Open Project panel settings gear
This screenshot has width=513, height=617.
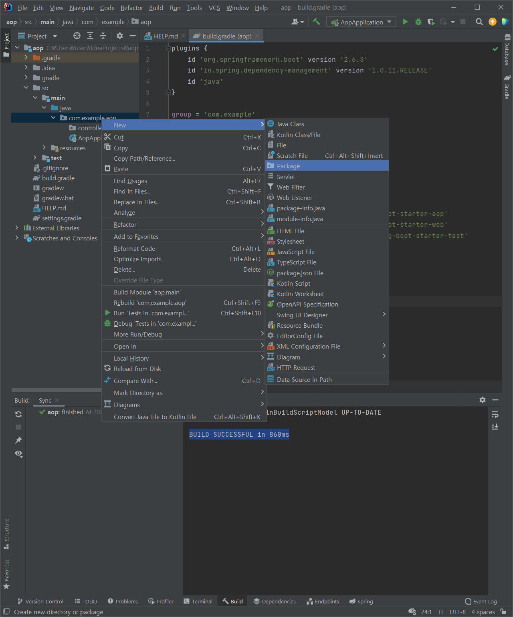pos(119,36)
